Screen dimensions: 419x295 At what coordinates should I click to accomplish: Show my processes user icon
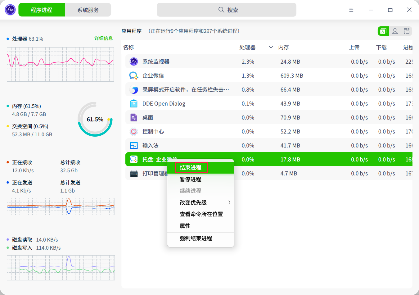pos(395,31)
